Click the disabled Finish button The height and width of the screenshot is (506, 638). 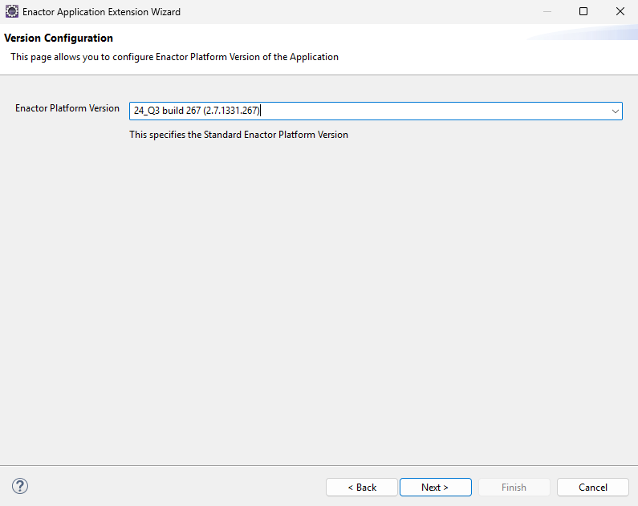coord(514,488)
